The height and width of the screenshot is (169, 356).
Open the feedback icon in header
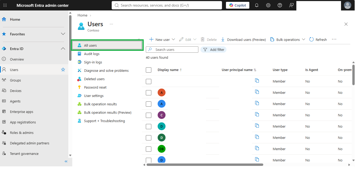point(291,5)
